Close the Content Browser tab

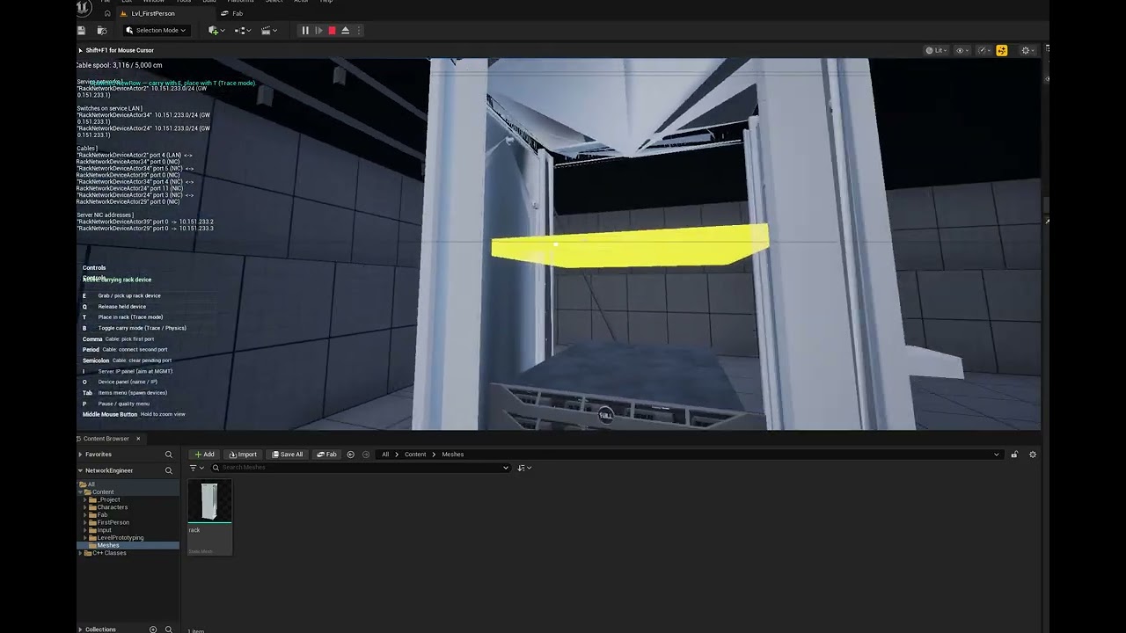pyautogui.click(x=138, y=438)
